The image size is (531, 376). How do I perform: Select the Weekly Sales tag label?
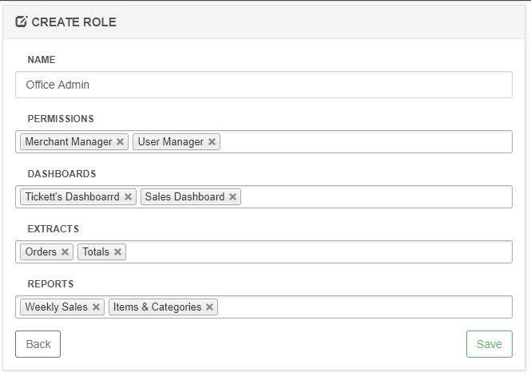(x=56, y=307)
